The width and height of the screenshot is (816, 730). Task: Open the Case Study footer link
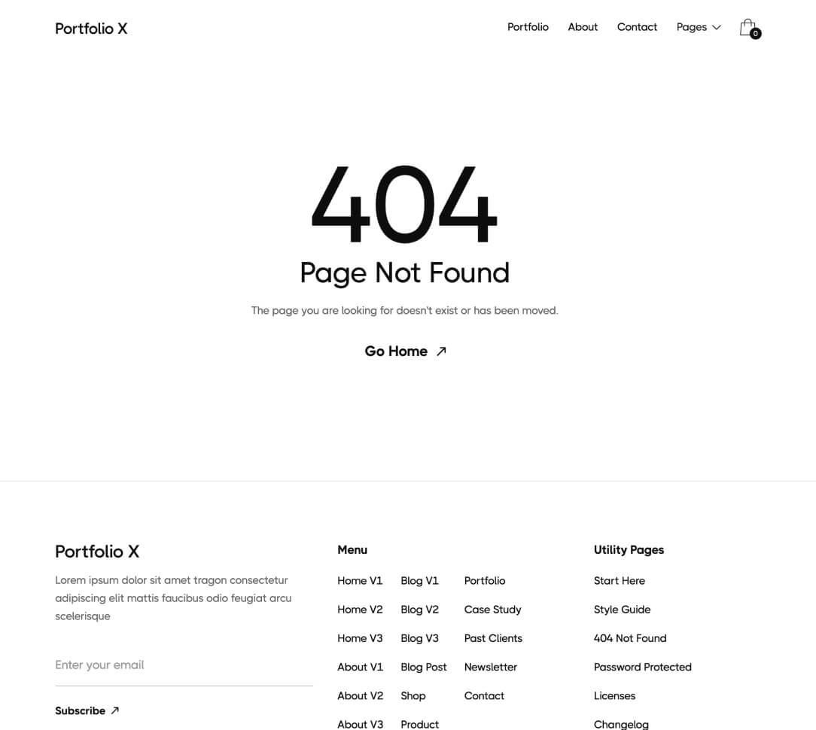coord(492,610)
